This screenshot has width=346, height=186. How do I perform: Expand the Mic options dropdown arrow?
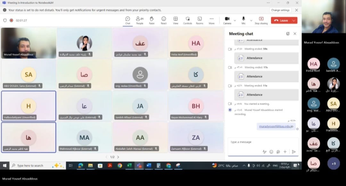(x=251, y=20)
